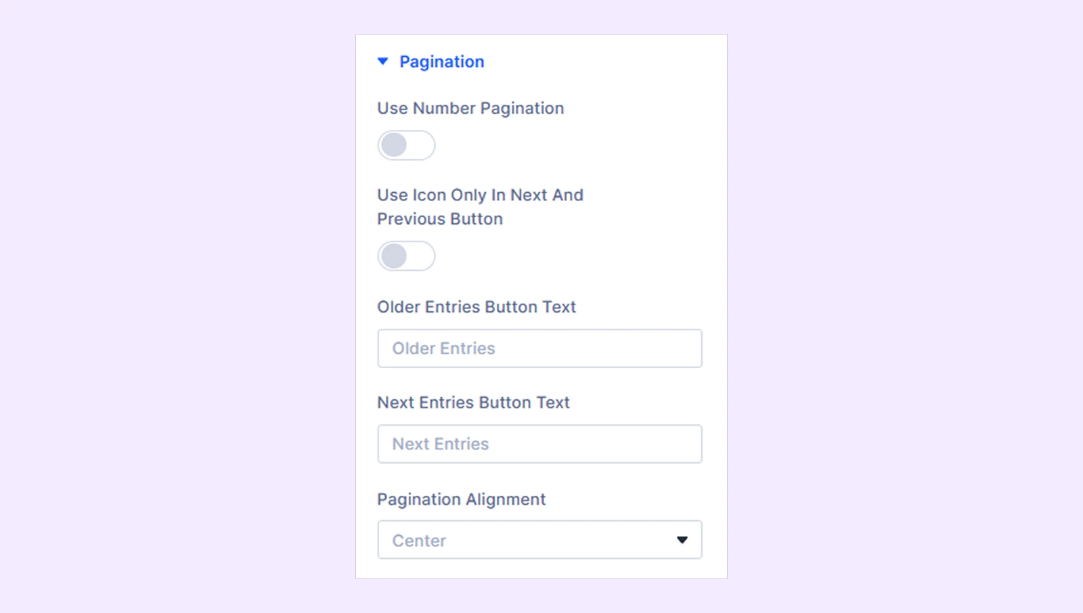Viewport: 1083px width, 613px height.
Task: Click knob of the icon-only button switch
Action: (x=394, y=256)
